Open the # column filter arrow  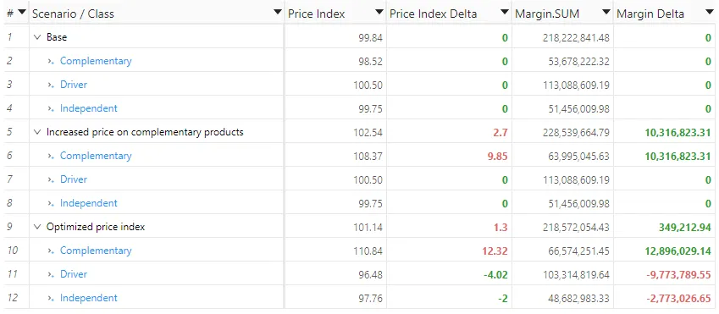21,13
